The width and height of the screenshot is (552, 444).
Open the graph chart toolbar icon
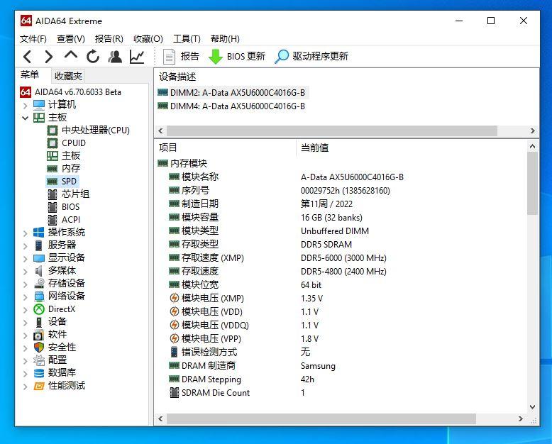pyautogui.click(x=137, y=57)
